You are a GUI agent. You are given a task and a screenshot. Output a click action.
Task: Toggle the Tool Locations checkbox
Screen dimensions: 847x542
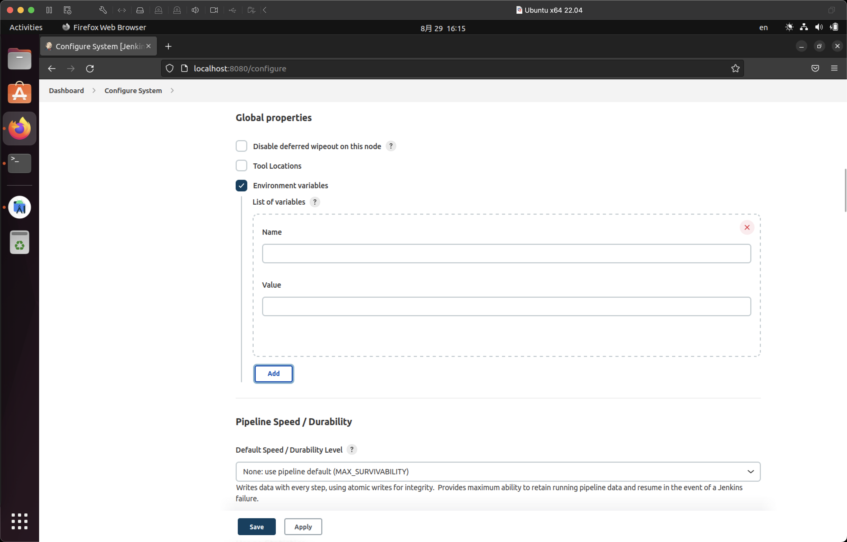coord(241,166)
